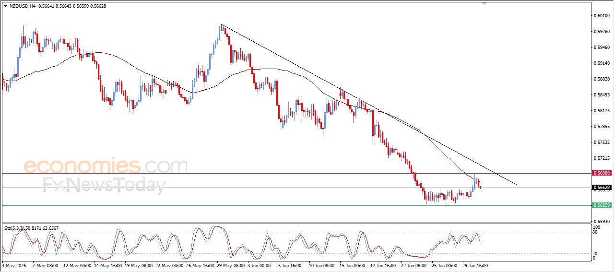The height and width of the screenshot is (272, 614).
Task: Click the economies.com watermark logo
Action: (106, 166)
